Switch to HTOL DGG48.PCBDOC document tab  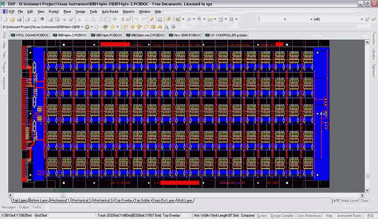(30, 35)
